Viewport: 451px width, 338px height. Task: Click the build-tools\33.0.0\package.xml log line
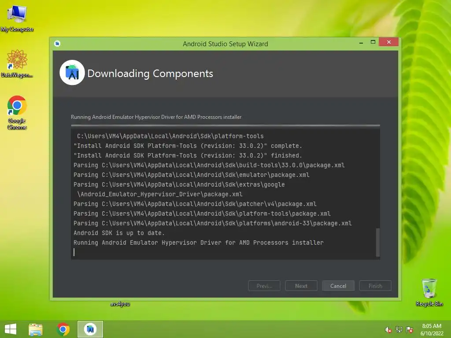click(x=209, y=165)
